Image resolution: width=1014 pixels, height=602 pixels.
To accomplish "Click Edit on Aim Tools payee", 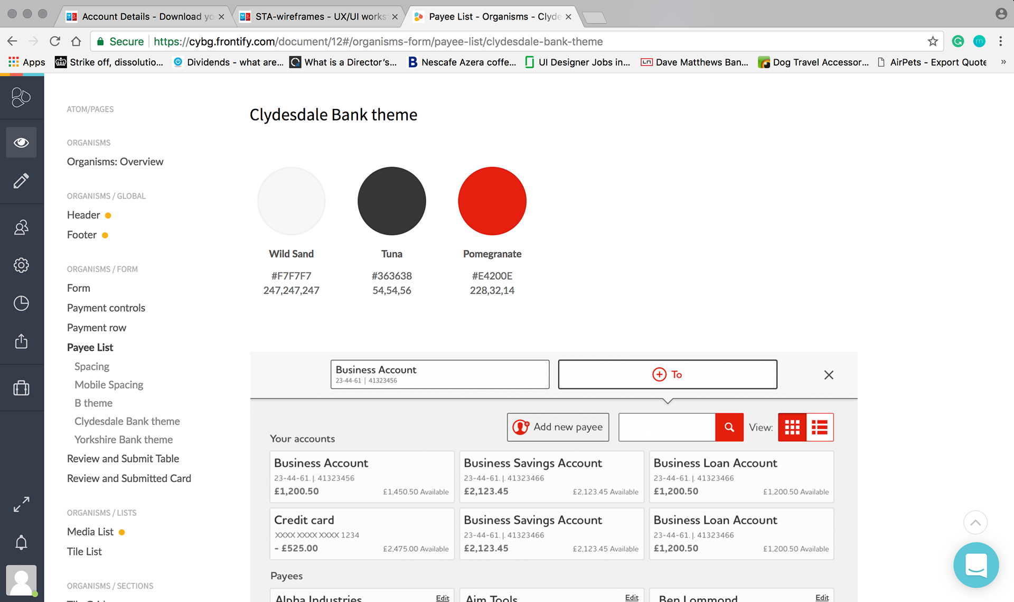I will click(632, 598).
